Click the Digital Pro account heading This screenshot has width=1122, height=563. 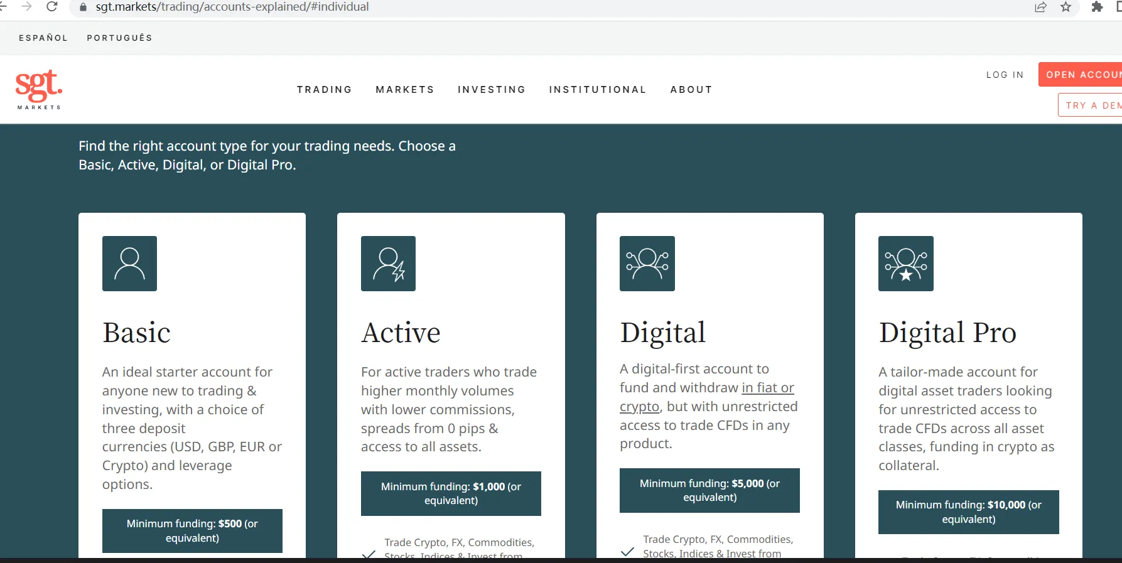(x=948, y=333)
